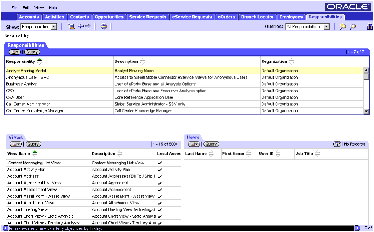374x232 pixels.
Task: Sort Users by User ID arrows
Action: click(x=278, y=154)
